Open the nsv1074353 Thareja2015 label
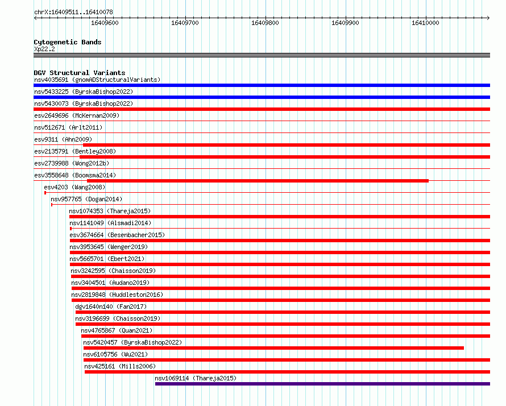 point(110,211)
